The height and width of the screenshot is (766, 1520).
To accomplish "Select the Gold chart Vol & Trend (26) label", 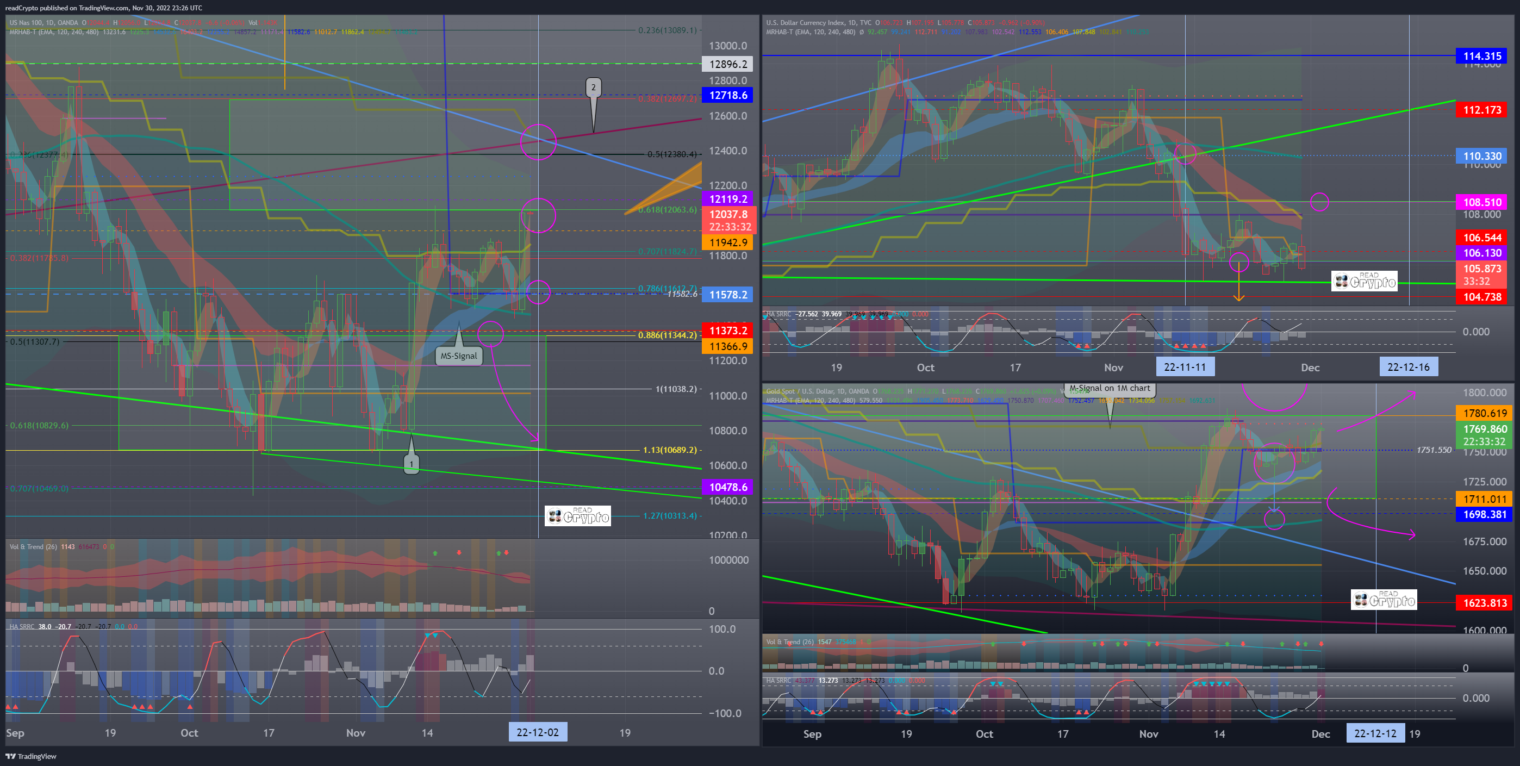I will coord(789,642).
